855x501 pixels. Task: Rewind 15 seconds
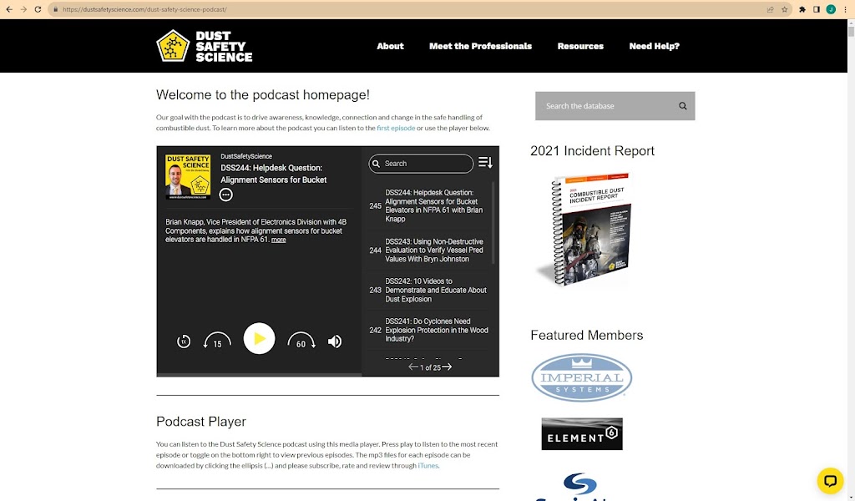click(x=217, y=341)
